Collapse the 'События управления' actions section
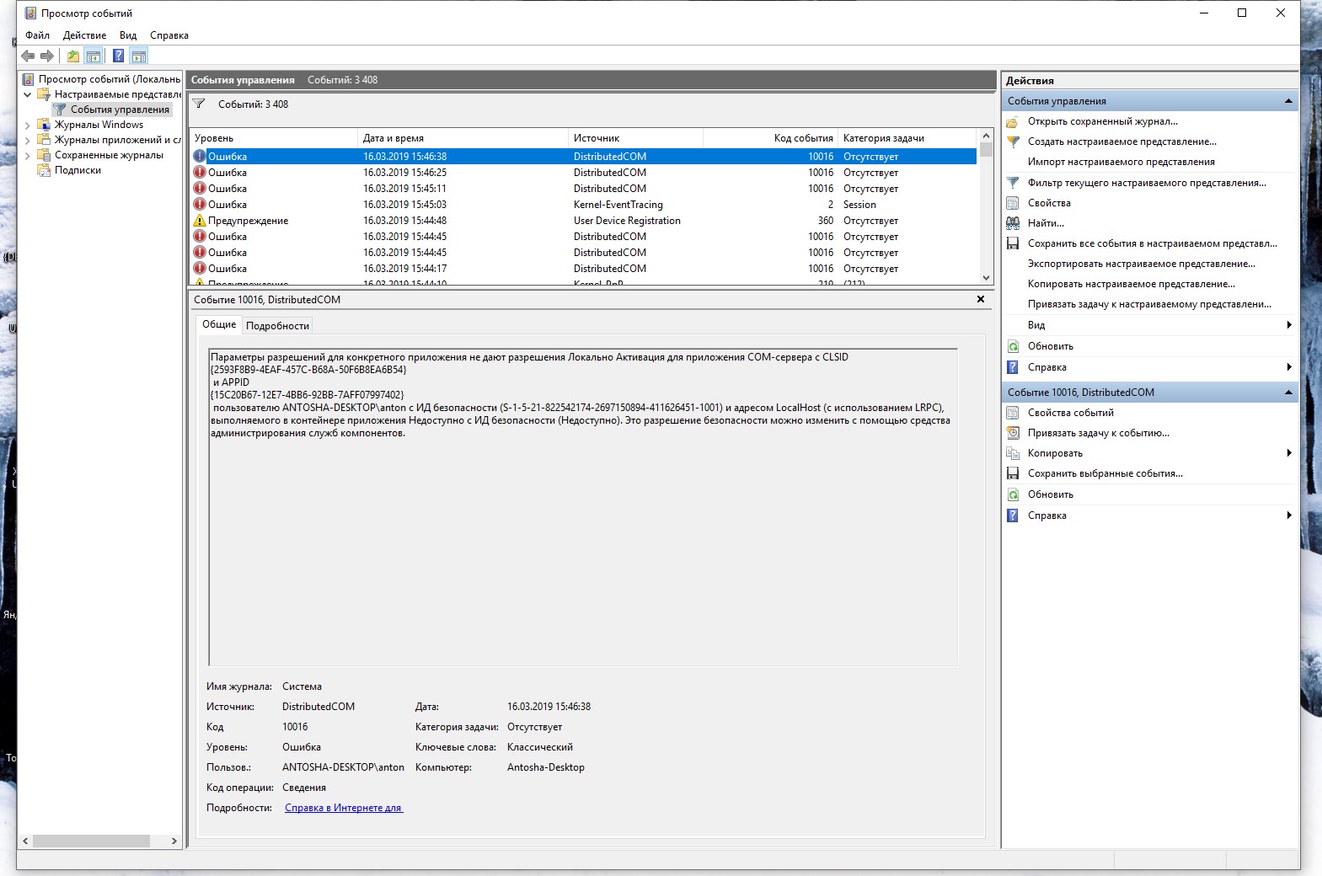The height and width of the screenshot is (876, 1322). [1288, 101]
